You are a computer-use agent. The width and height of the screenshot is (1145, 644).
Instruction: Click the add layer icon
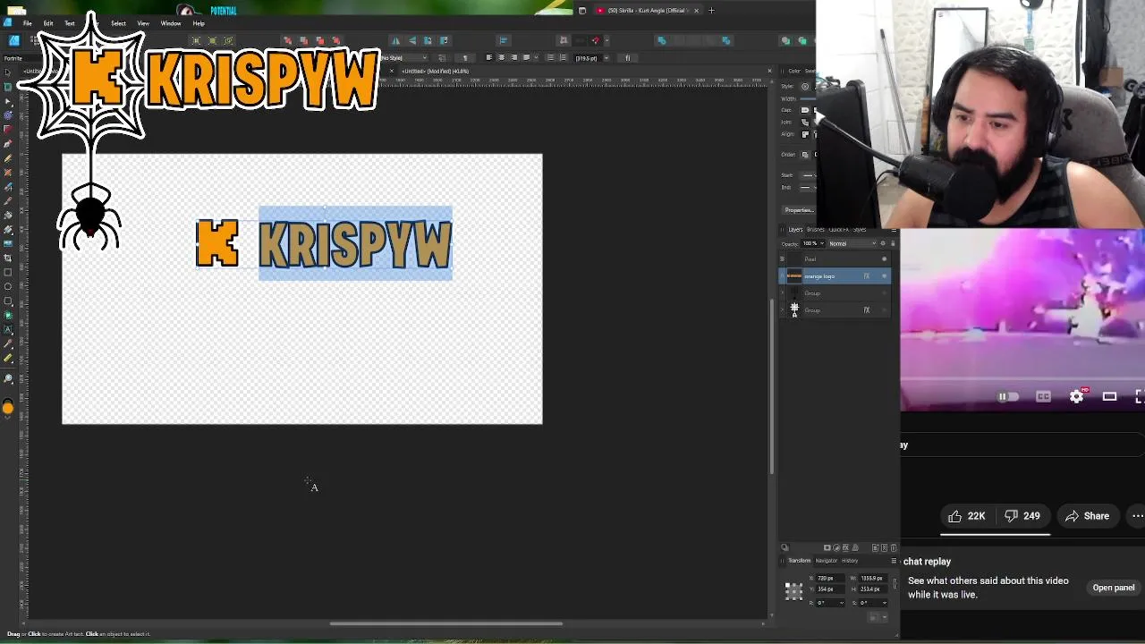(875, 547)
